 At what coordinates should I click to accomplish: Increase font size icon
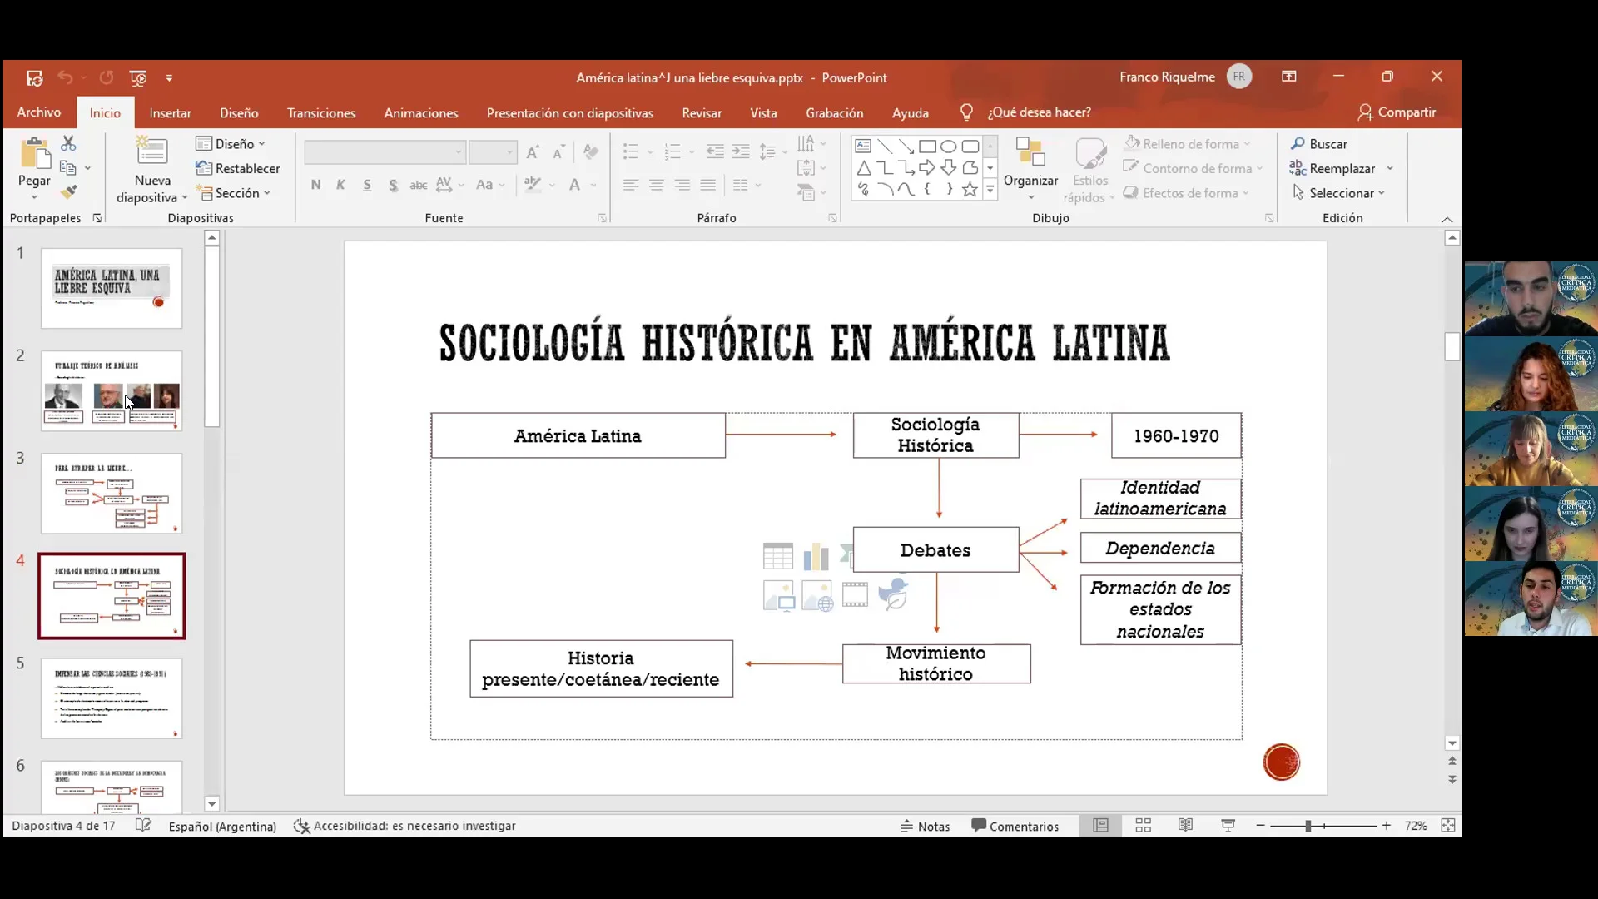(x=533, y=151)
